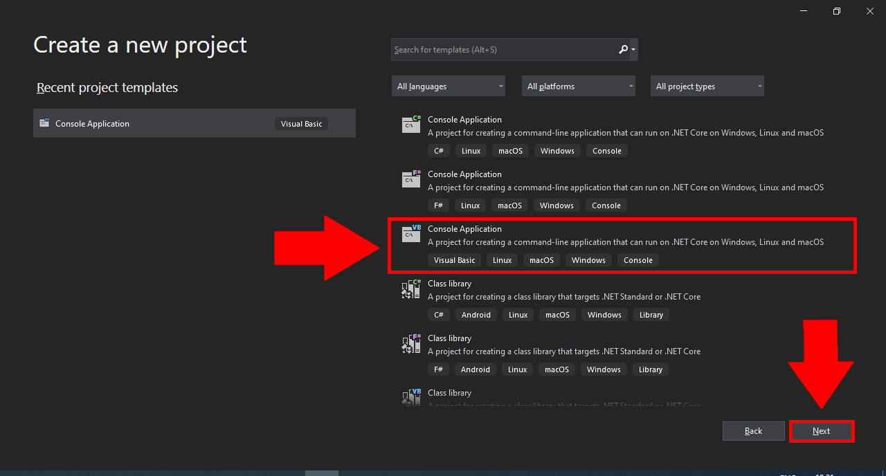Open the All languages dropdown

(x=449, y=86)
